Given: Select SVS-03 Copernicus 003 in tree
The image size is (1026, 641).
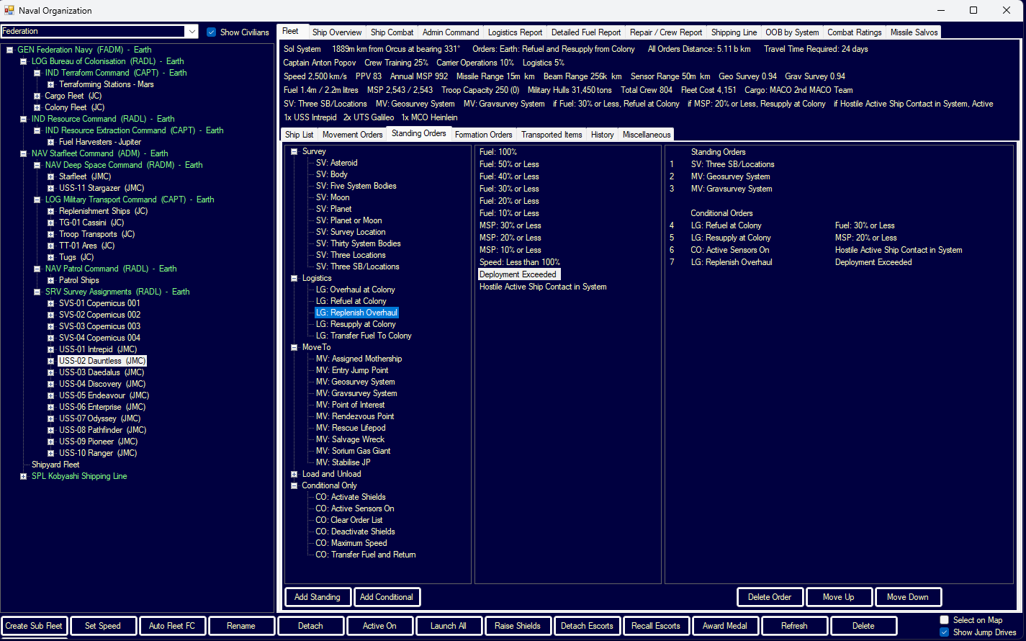Looking at the screenshot, I should tap(99, 326).
